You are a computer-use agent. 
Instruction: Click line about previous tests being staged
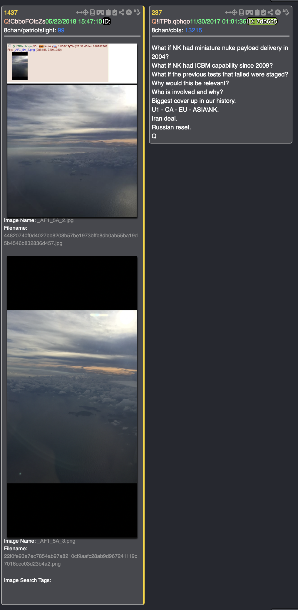pos(220,74)
